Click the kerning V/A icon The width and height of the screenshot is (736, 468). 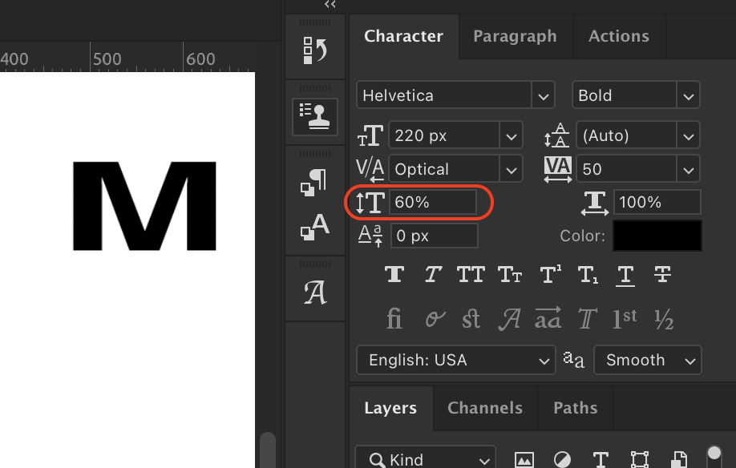[370, 169]
